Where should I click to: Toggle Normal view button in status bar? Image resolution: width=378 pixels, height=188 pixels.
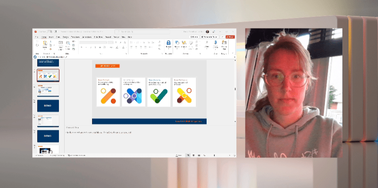pyautogui.click(x=188, y=156)
